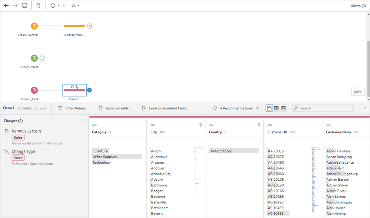Viewport: 370px width, 218px height.
Task: Select the Change Type change
Action: (x=23, y=151)
